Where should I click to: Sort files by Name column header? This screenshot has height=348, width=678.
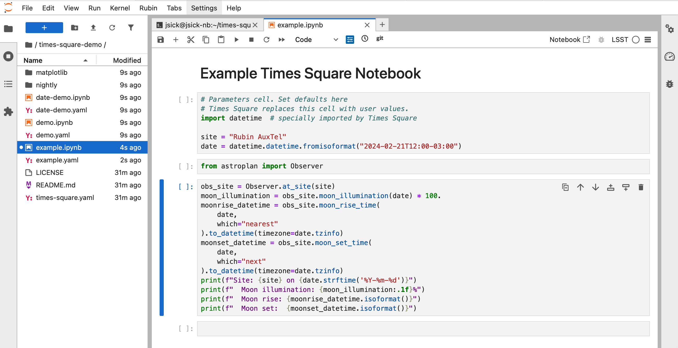(x=56, y=60)
